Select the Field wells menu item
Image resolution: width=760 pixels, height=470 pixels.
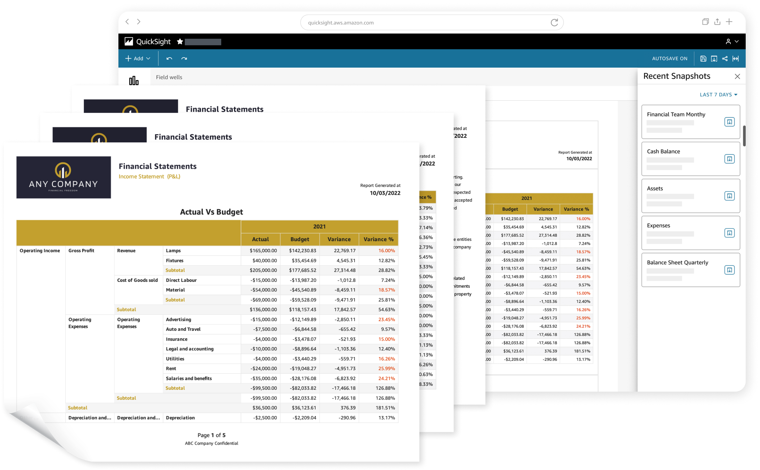pos(168,76)
